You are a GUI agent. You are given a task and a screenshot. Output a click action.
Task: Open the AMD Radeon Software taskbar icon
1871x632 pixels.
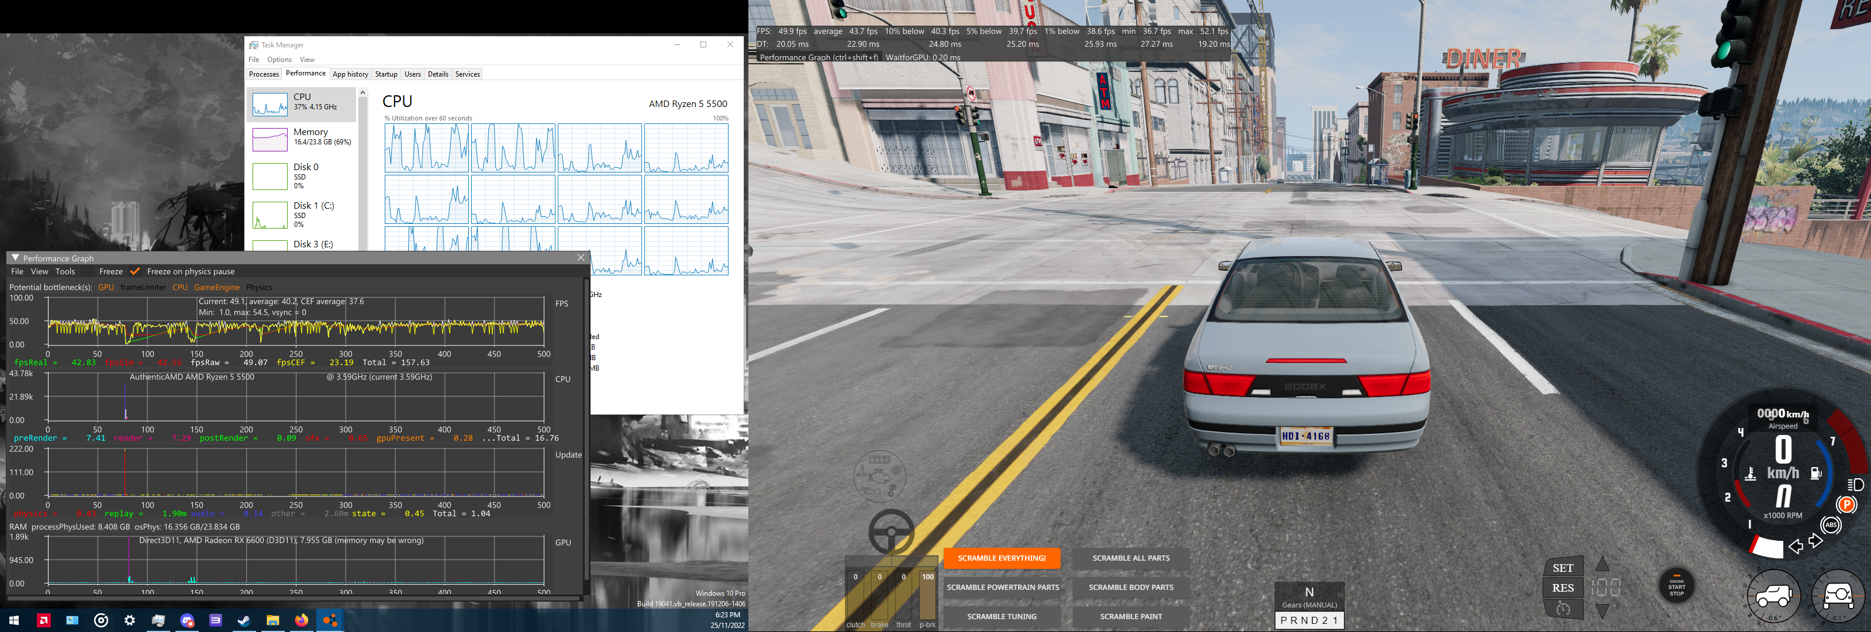pyautogui.click(x=44, y=620)
